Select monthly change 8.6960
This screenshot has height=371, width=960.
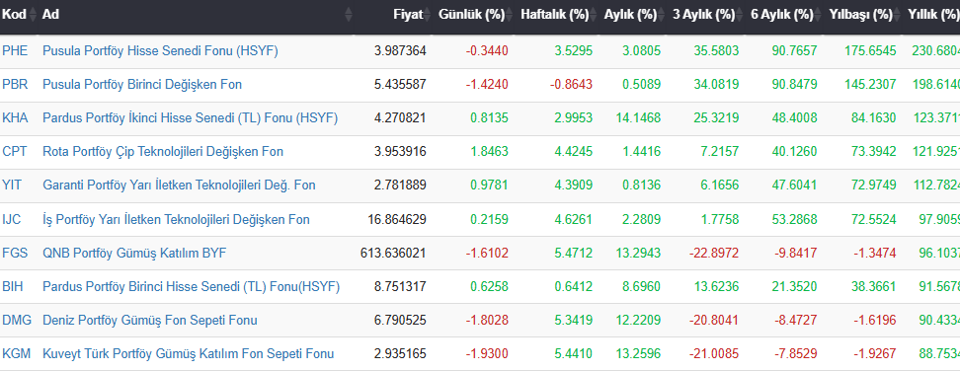[x=642, y=286]
